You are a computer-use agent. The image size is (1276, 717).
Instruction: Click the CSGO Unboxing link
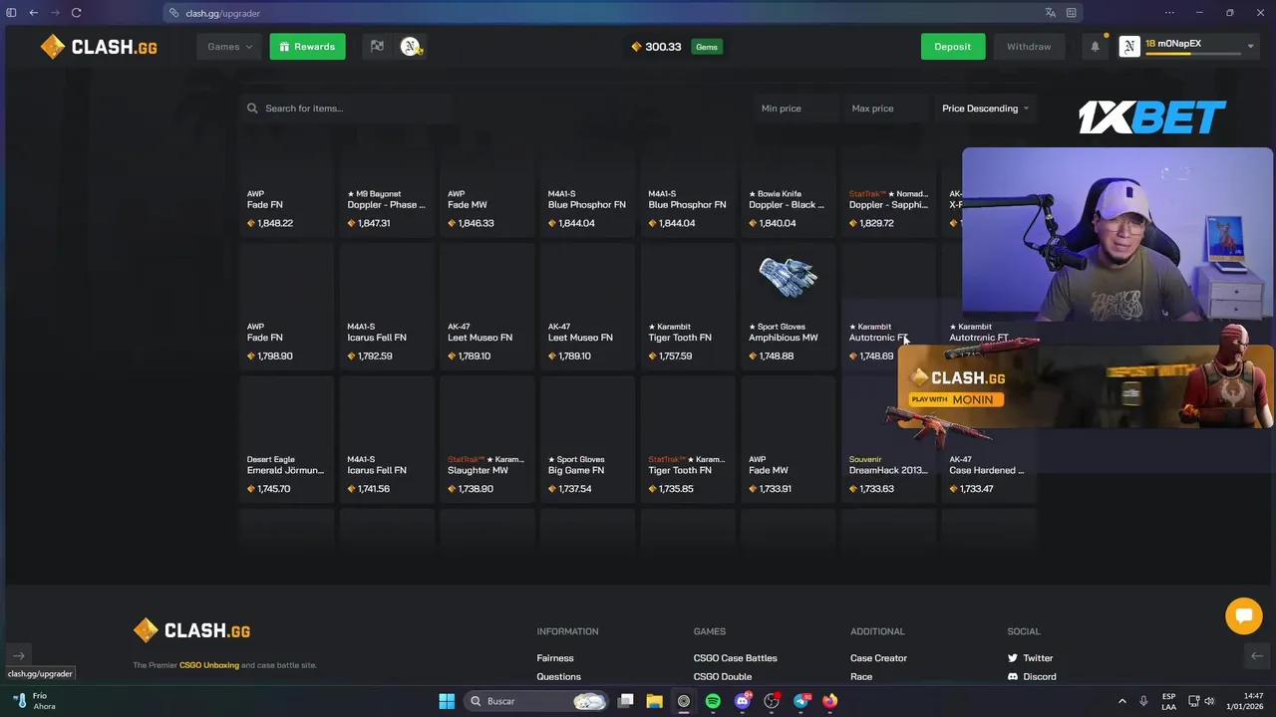pyautogui.click(x=209, y=665)
